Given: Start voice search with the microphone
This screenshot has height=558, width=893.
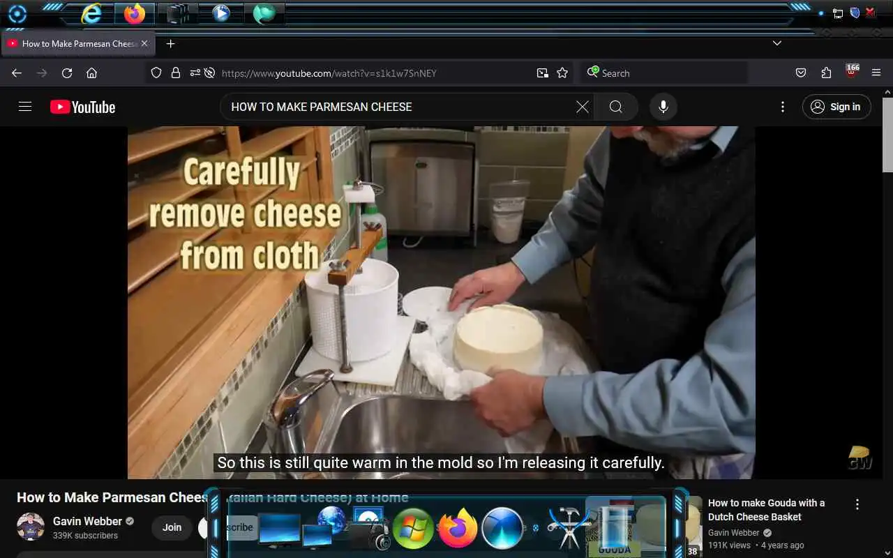Looking at the screenshot, I should [x=663, y=107].
